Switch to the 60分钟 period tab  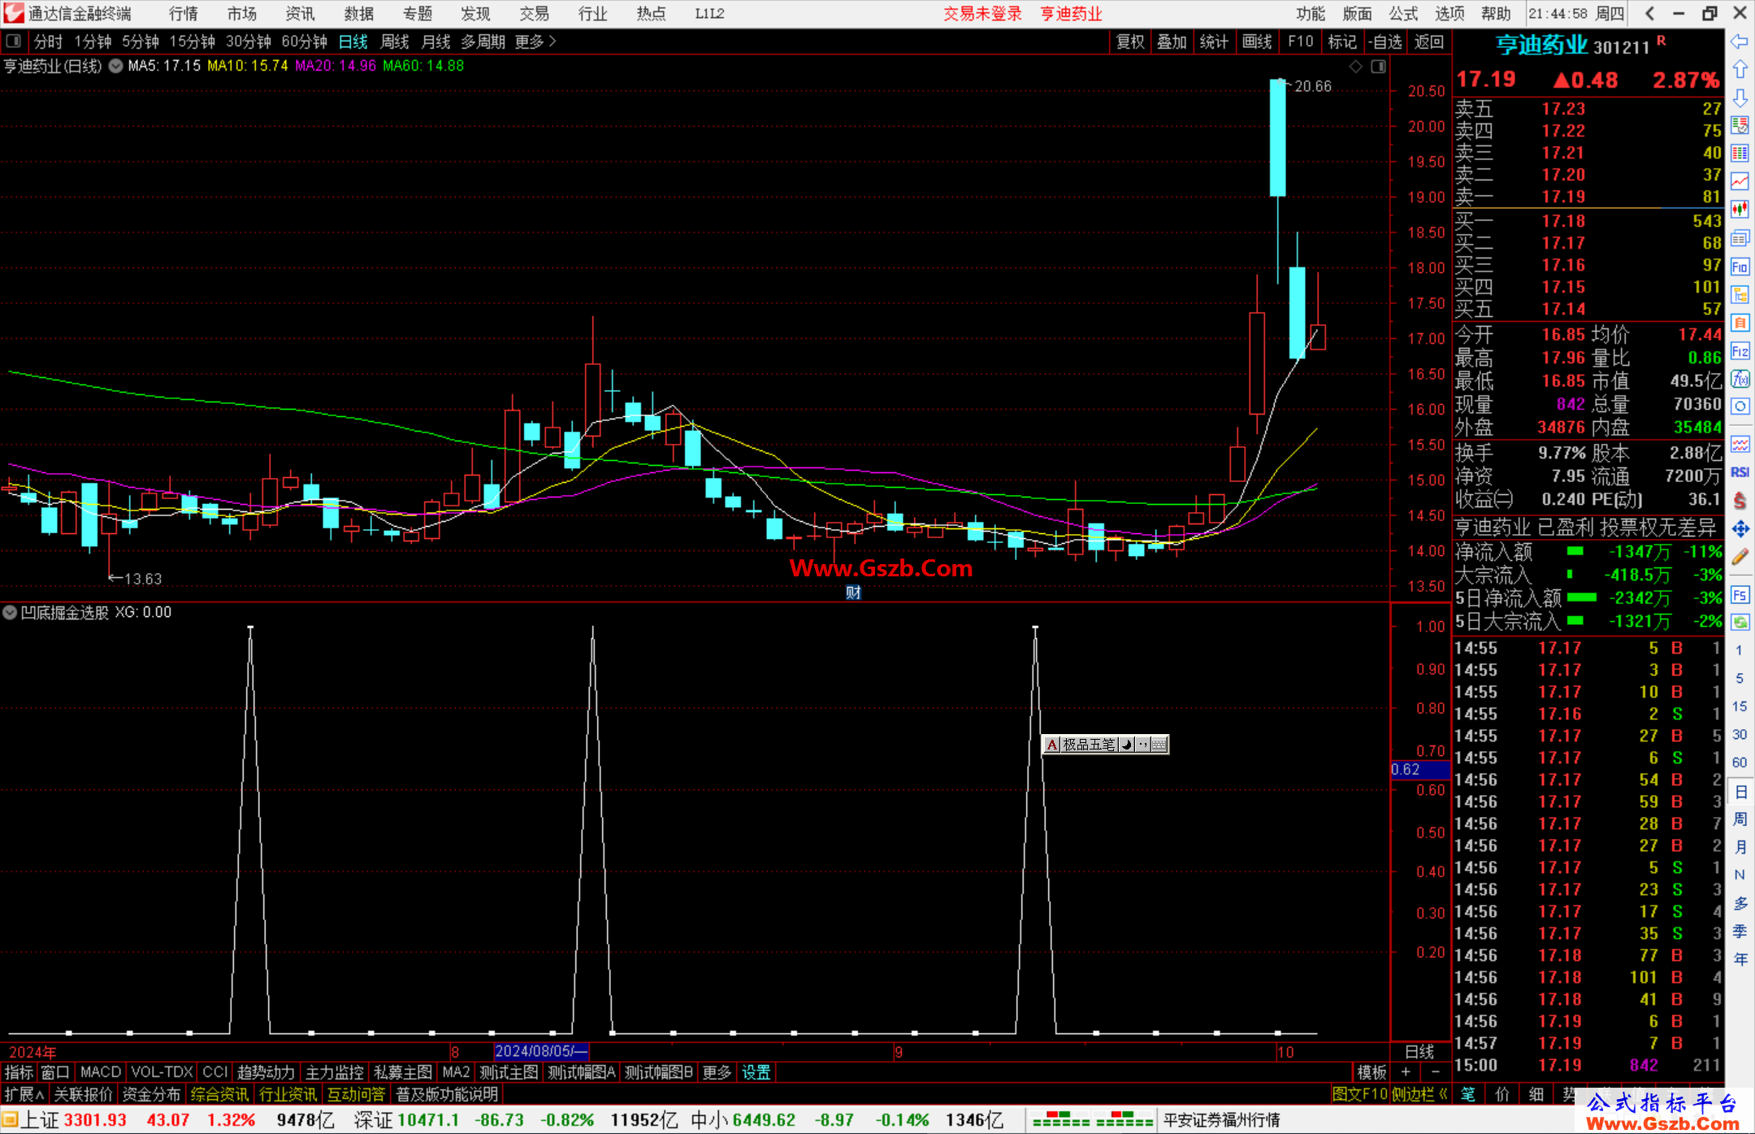coord(304,41)
